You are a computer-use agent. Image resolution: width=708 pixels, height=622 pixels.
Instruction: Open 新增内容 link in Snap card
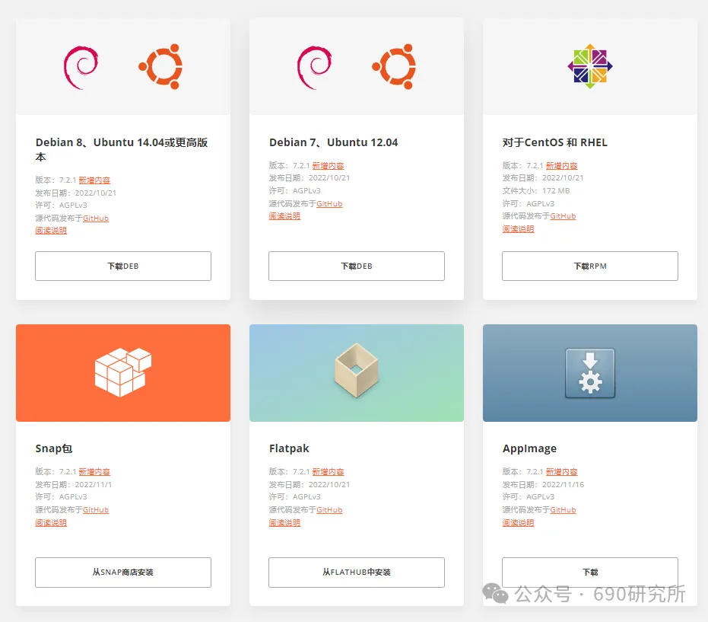(x=94, y=472)
